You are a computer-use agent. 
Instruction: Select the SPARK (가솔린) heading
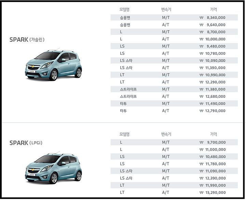[x=27, y=40]
